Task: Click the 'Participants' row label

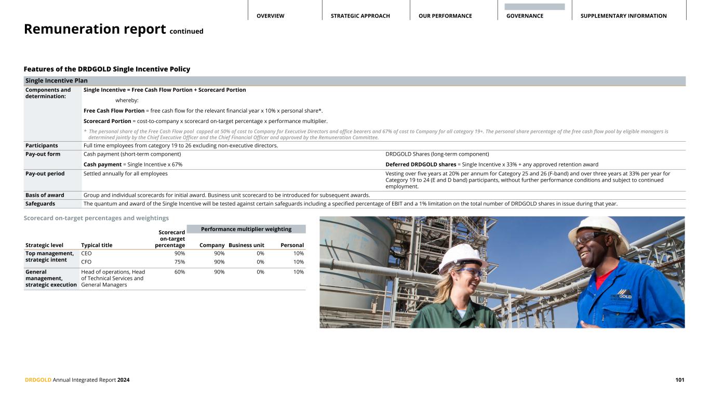Action: point(42,146)
